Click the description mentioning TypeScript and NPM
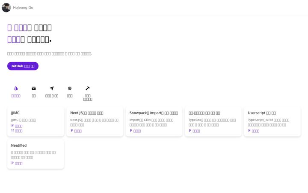This screenshot has height=193, width=308. tap(268, 122)
